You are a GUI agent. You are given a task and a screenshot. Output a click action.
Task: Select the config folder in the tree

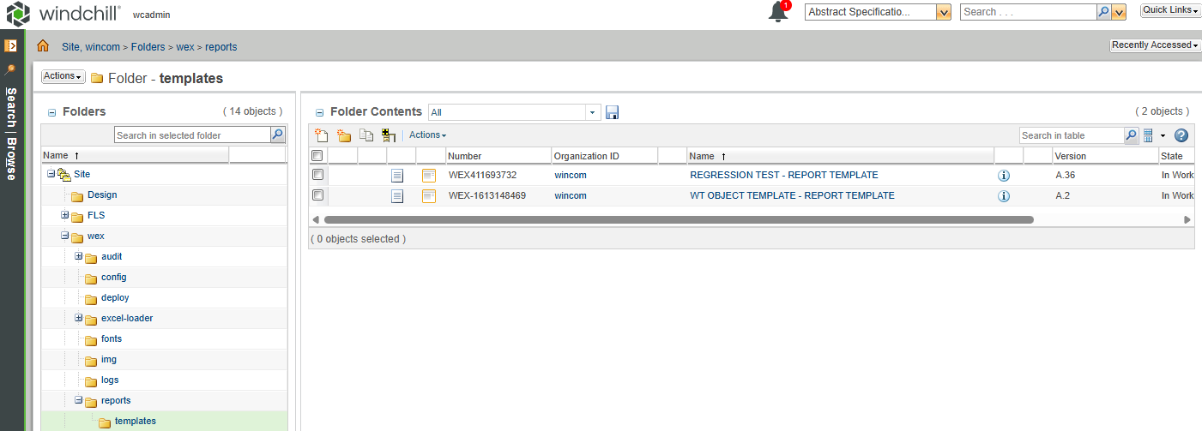tap(114, 277)
